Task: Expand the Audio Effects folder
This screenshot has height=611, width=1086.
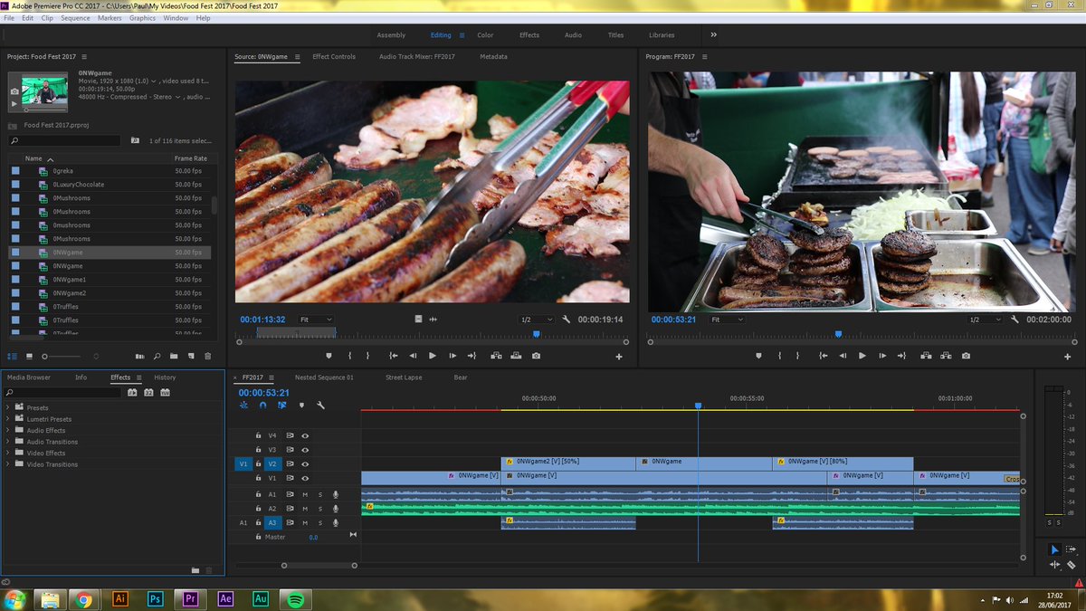Action: tap(8, 430)
